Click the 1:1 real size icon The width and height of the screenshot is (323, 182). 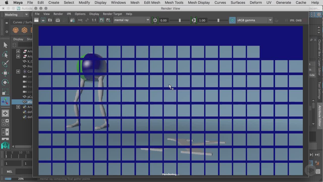(94, 20)
